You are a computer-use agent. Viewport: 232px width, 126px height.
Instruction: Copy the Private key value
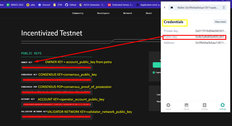click(x=210, y=31)
